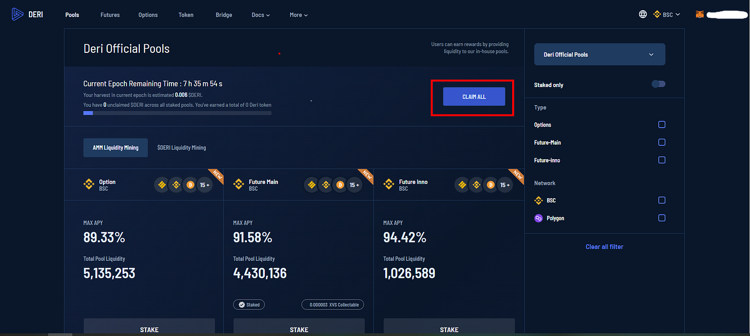Click the CLAIM ALL button

point(474,97)
